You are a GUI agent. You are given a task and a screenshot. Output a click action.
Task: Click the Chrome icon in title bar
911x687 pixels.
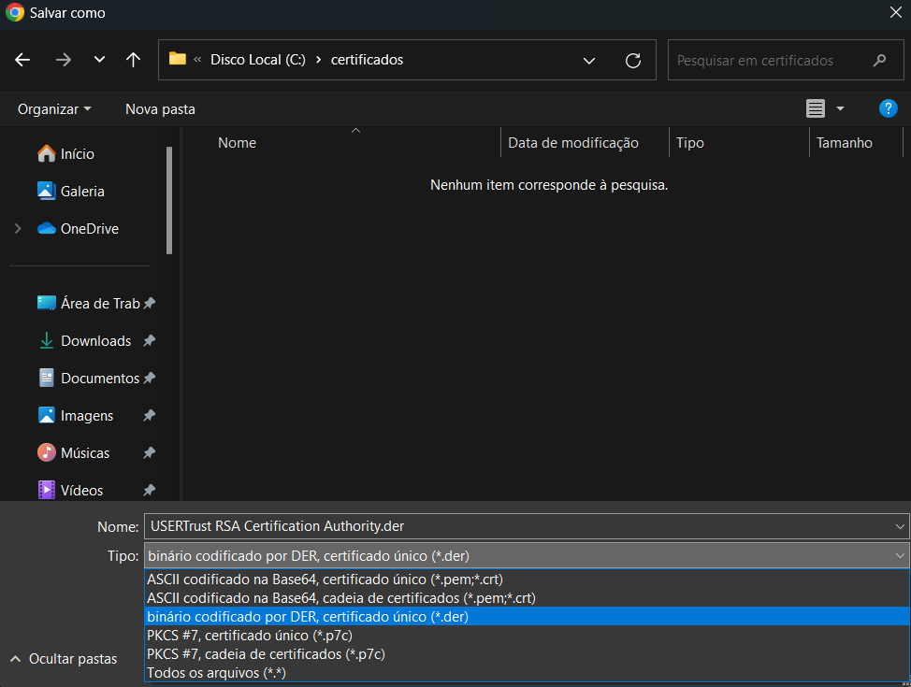pyautogui.click(x=15, y=12)
